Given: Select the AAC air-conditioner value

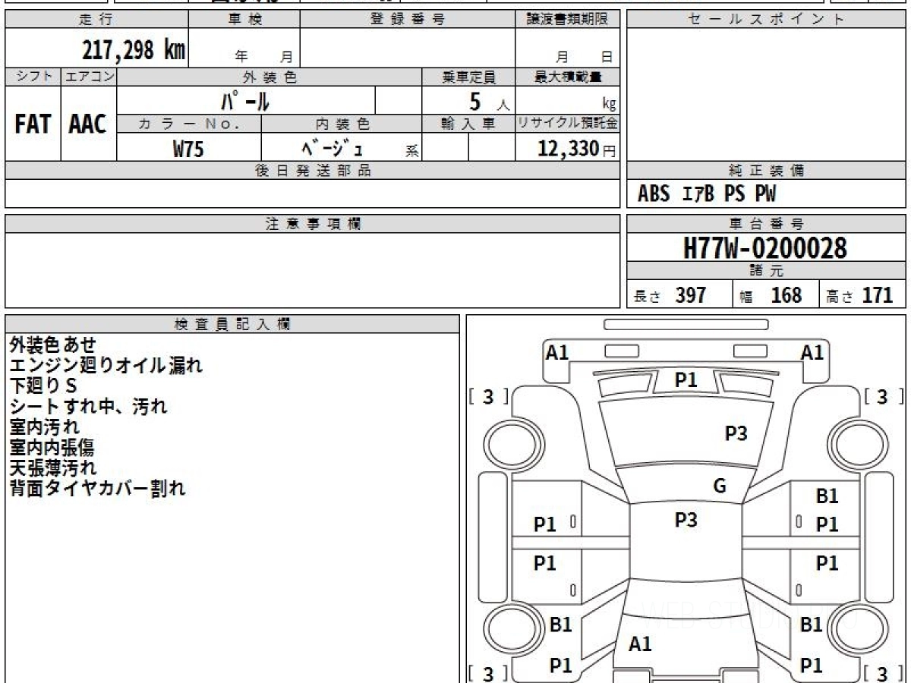Looking at the screenshot, I should pos(88,124).
